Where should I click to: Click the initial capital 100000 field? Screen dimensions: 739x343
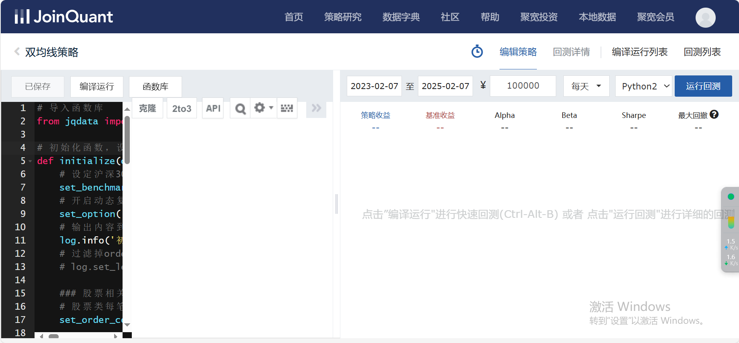(x=523, y=86)
